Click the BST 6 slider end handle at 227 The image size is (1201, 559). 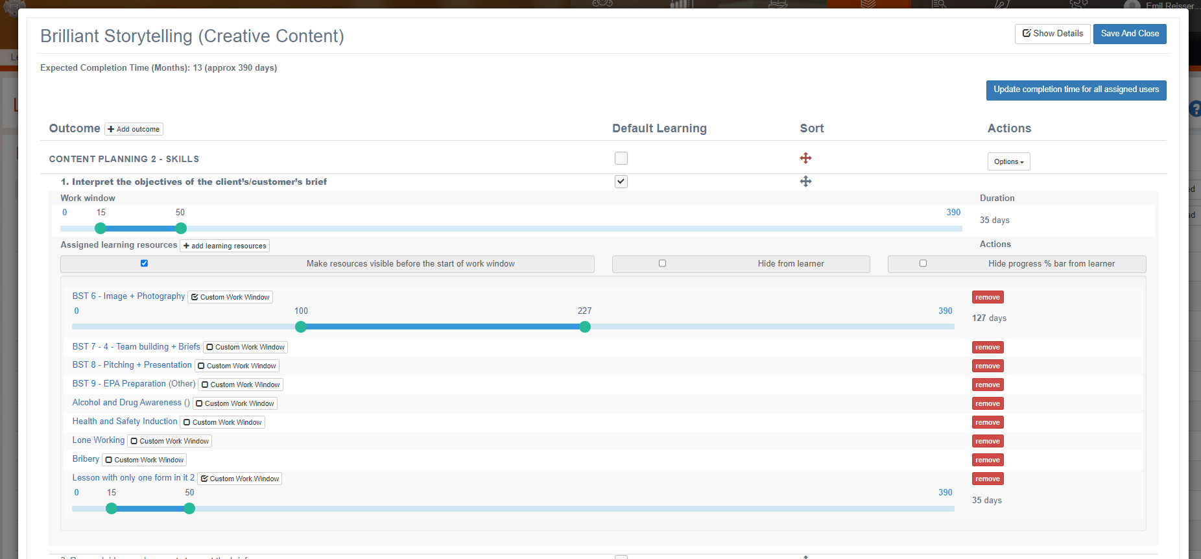pyautogui.click(x=585, y=327)
